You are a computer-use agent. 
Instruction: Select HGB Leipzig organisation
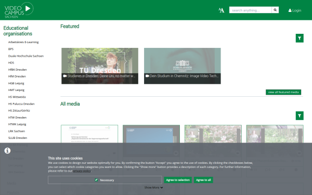tap(16, 83)
